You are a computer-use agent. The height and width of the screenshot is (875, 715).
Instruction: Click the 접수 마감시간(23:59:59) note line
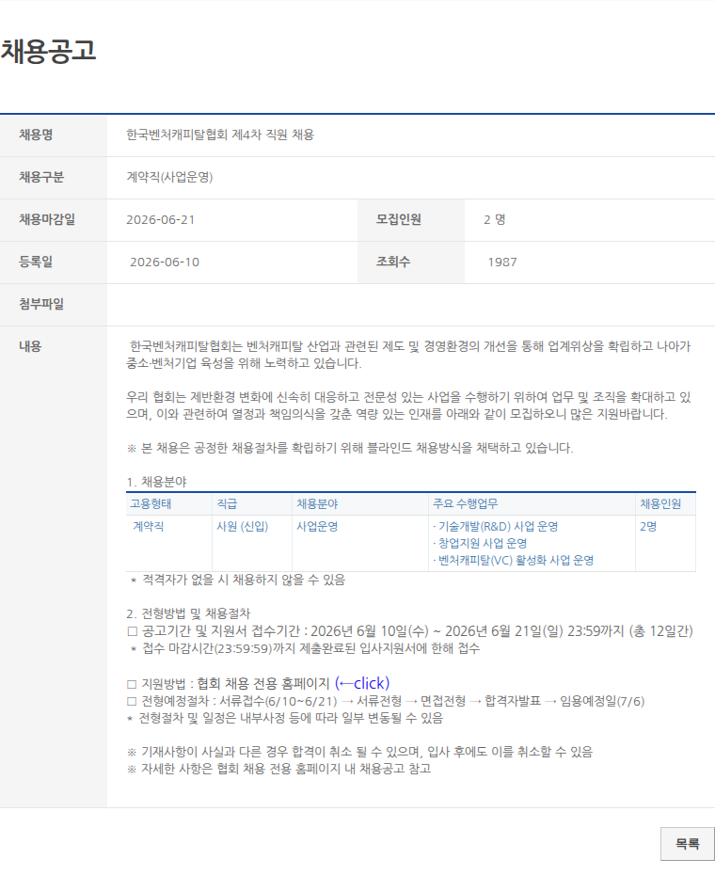pos(305,648)
